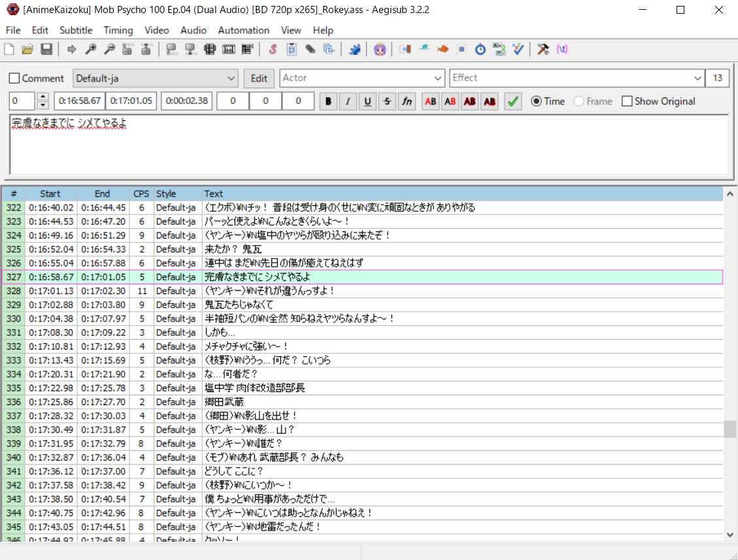The height and width of the screenshot is (560, 738).
Task: Pick the secondary color AB button
Action: click(450, 101)
